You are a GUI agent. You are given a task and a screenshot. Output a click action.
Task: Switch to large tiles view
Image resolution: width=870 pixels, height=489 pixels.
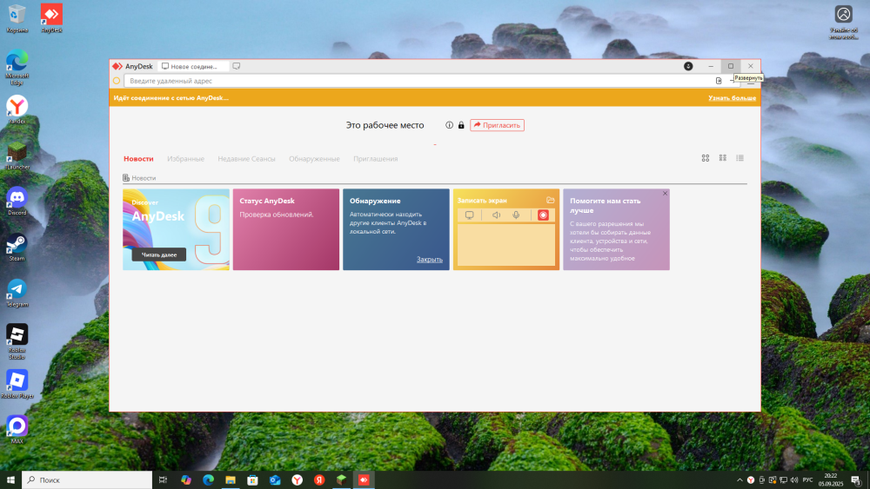click(706, 158)
